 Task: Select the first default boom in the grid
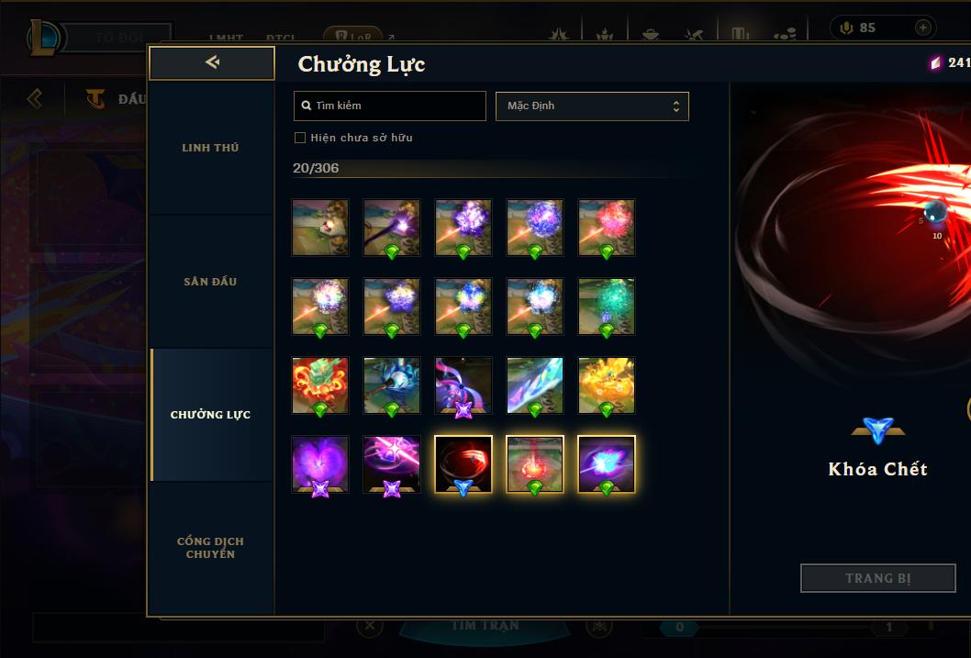320,228
